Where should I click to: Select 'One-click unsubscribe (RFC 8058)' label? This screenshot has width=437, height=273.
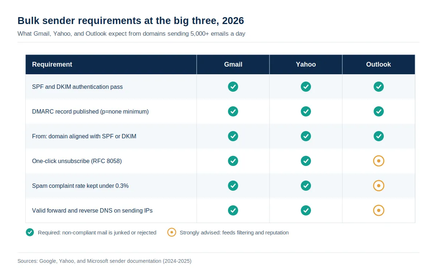point(77,161)
